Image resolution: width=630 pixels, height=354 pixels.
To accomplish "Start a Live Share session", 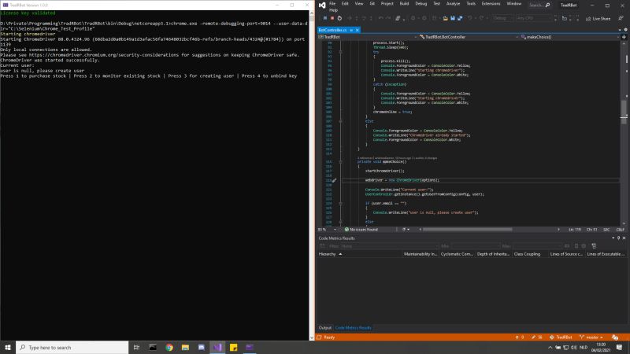I will pos(598,18).
